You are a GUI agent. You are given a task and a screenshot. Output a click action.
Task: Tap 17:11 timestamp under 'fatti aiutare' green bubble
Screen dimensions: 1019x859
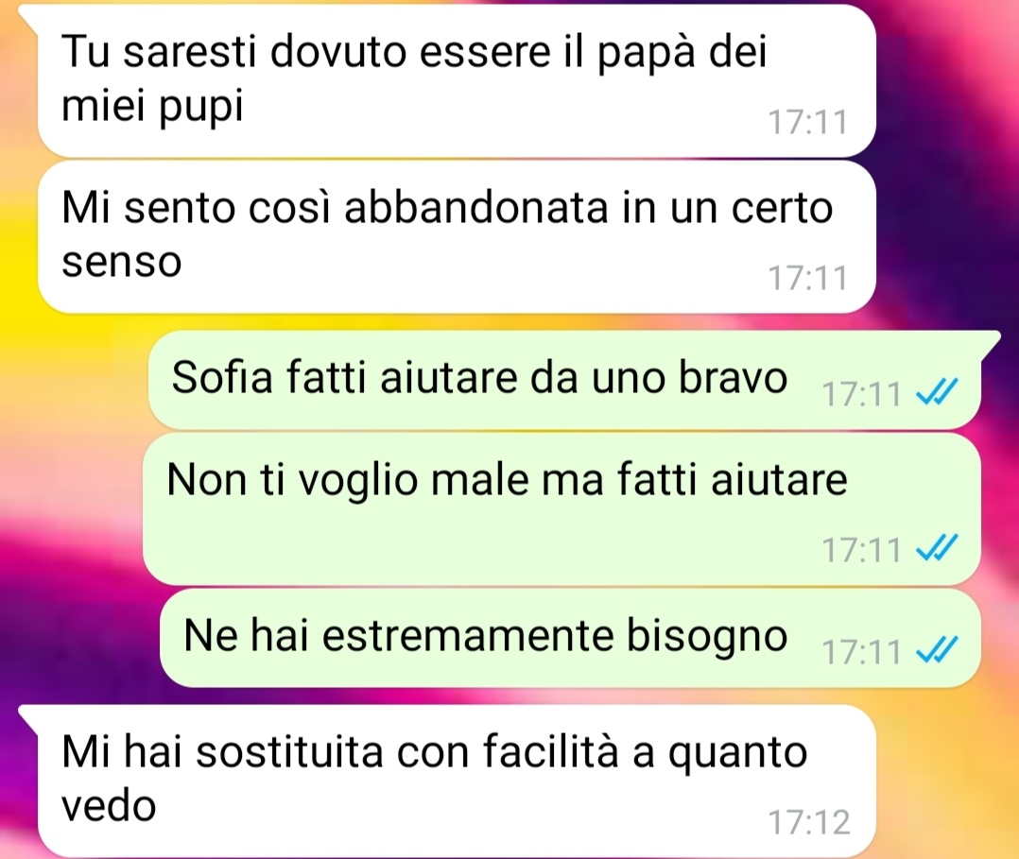(862, 550)
